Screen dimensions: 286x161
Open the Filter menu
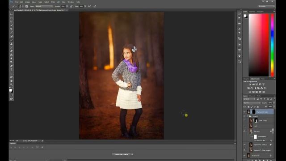click(x=53, y=2)
